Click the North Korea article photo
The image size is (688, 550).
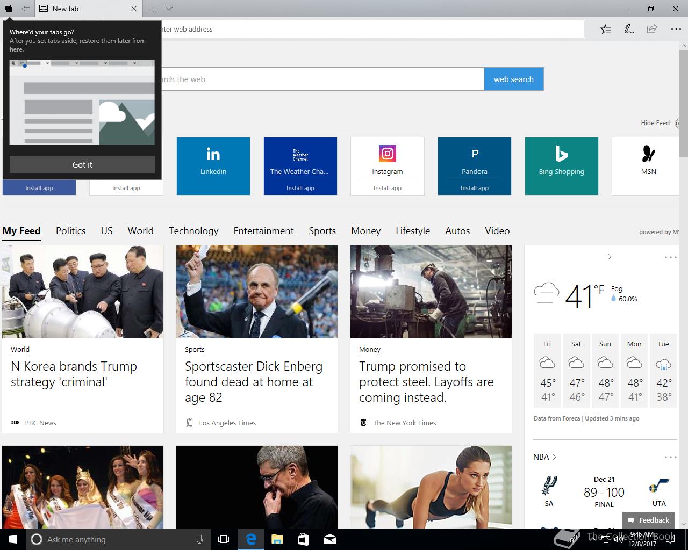tap(83, 292)
